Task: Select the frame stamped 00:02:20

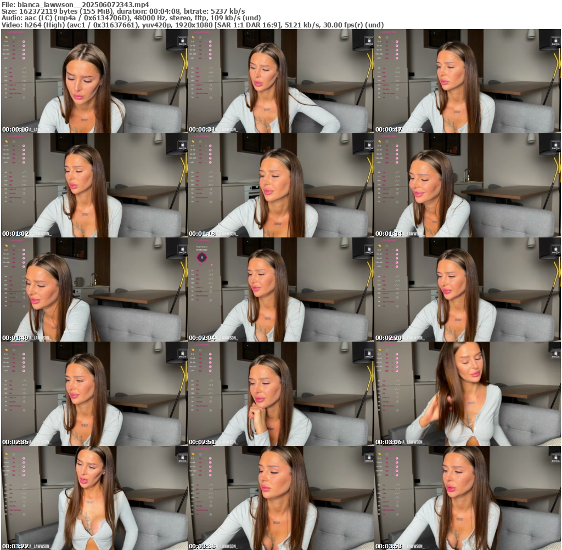Action: click(467, 290)
